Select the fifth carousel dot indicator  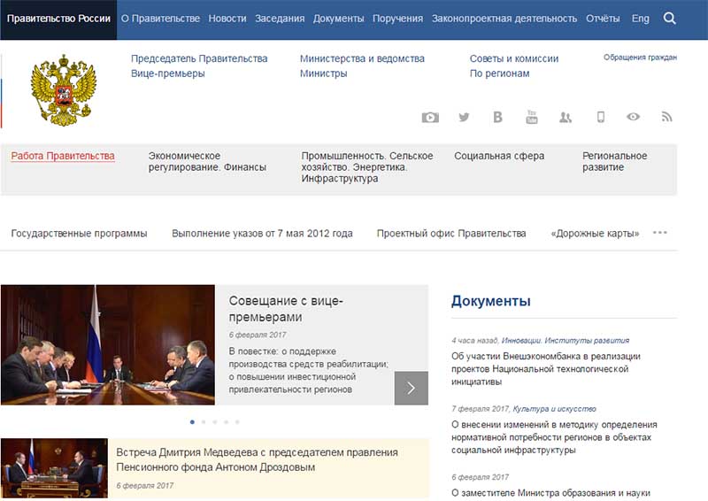[x=237, y=422]
